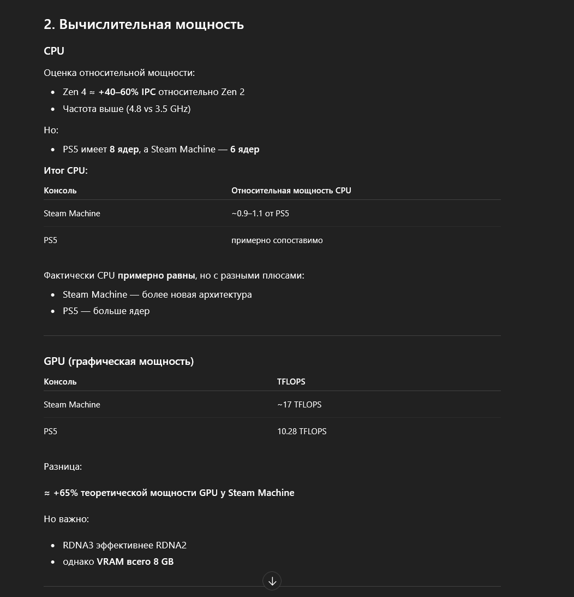This screenshot has height=597, width=574.
Task: Click the scroll-to-bottom arrow button
Action: pos(272,581)
